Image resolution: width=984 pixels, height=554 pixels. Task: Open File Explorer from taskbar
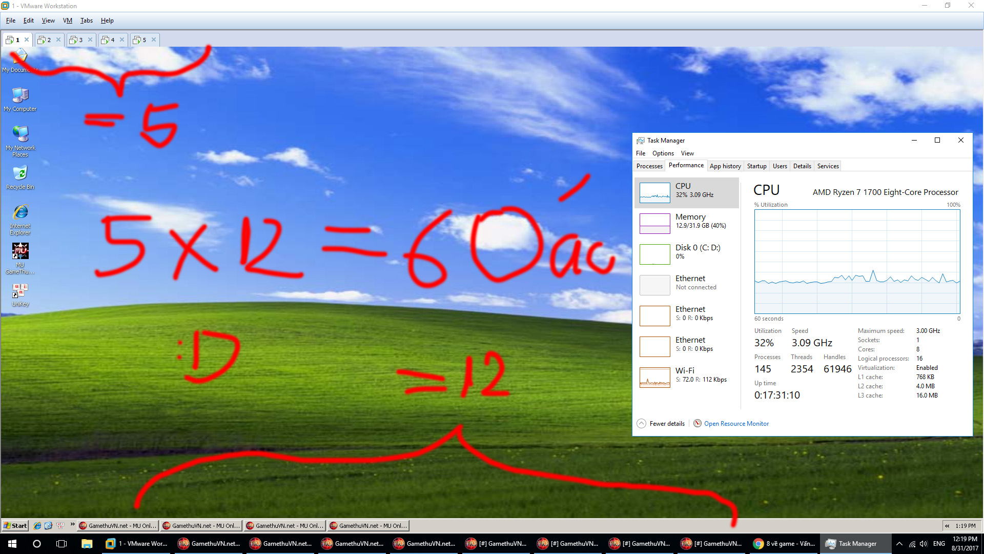[87, 544]
